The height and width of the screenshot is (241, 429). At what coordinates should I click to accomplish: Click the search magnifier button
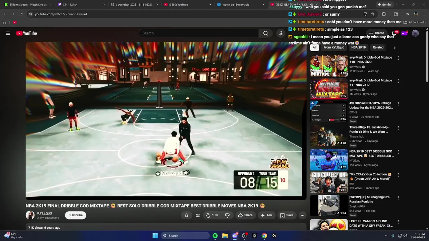[265, 33]
